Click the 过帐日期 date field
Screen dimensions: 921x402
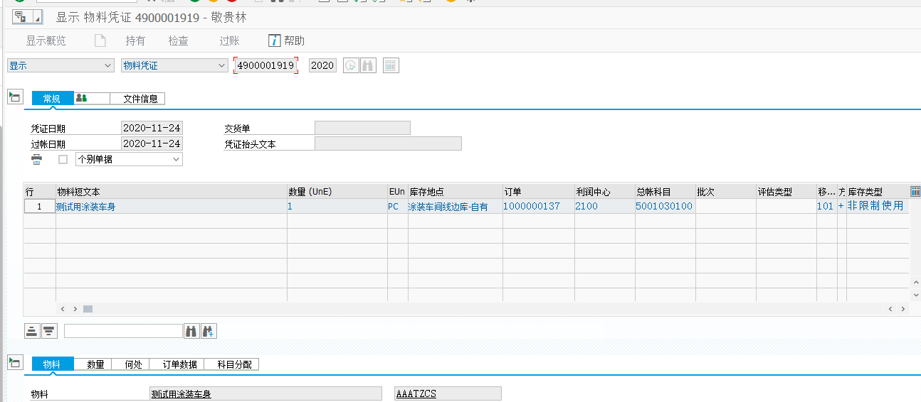(x=152, y=143)
